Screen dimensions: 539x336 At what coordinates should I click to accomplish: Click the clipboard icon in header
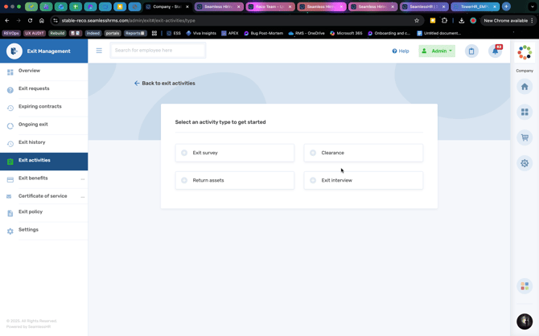tap(471, 51)
